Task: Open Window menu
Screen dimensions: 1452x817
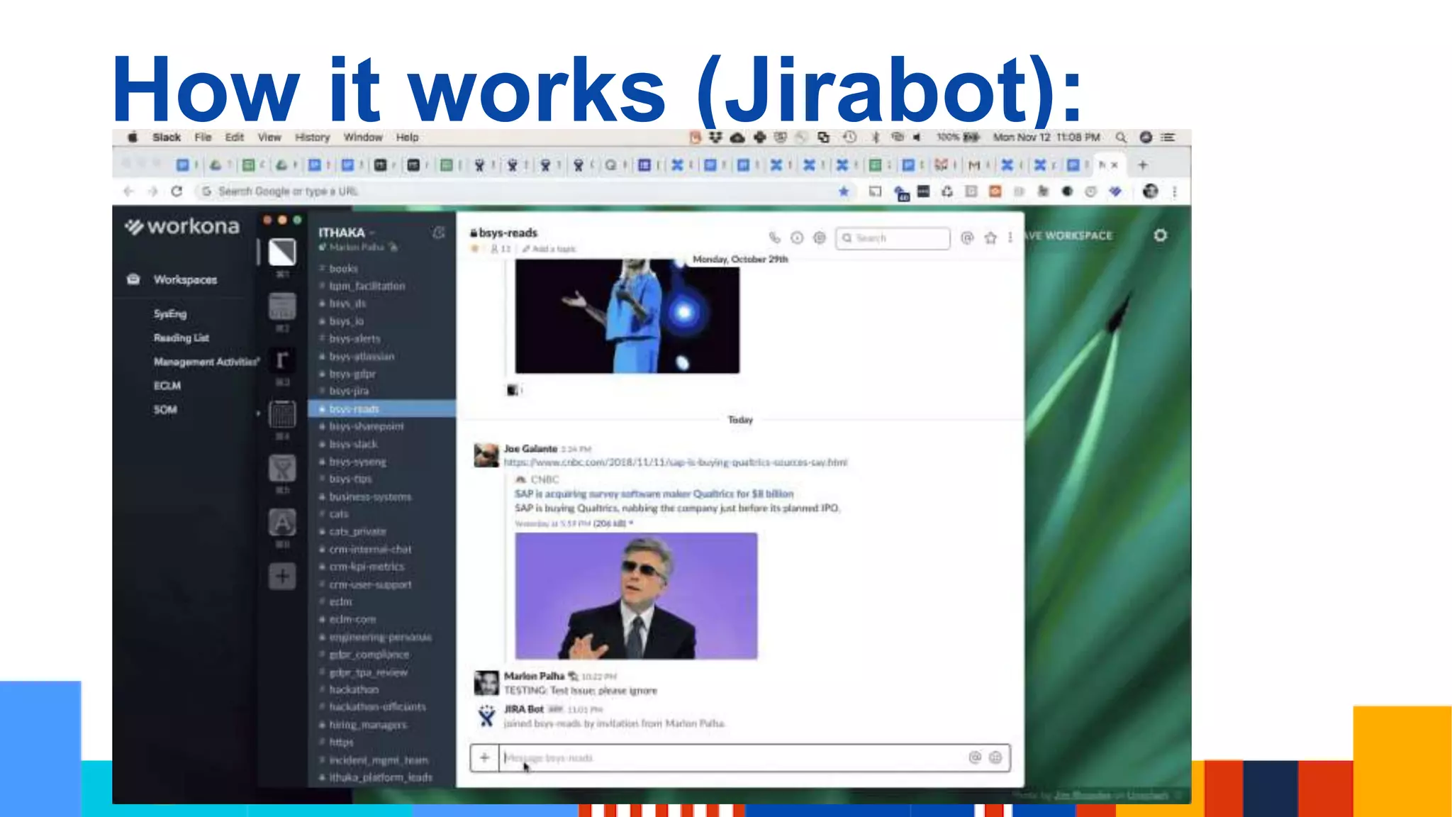Action: point(363,137)
